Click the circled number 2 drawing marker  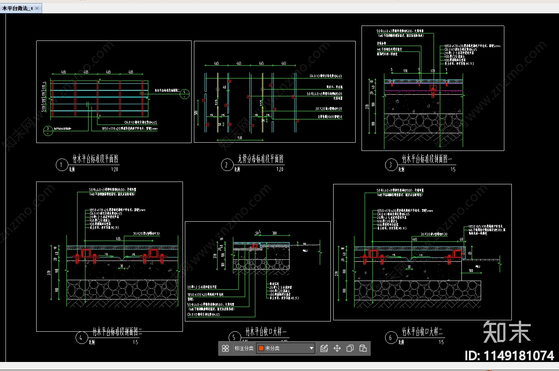point(227,165)
